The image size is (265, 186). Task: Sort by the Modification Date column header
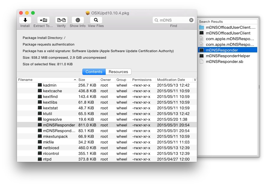coord(174,80)
